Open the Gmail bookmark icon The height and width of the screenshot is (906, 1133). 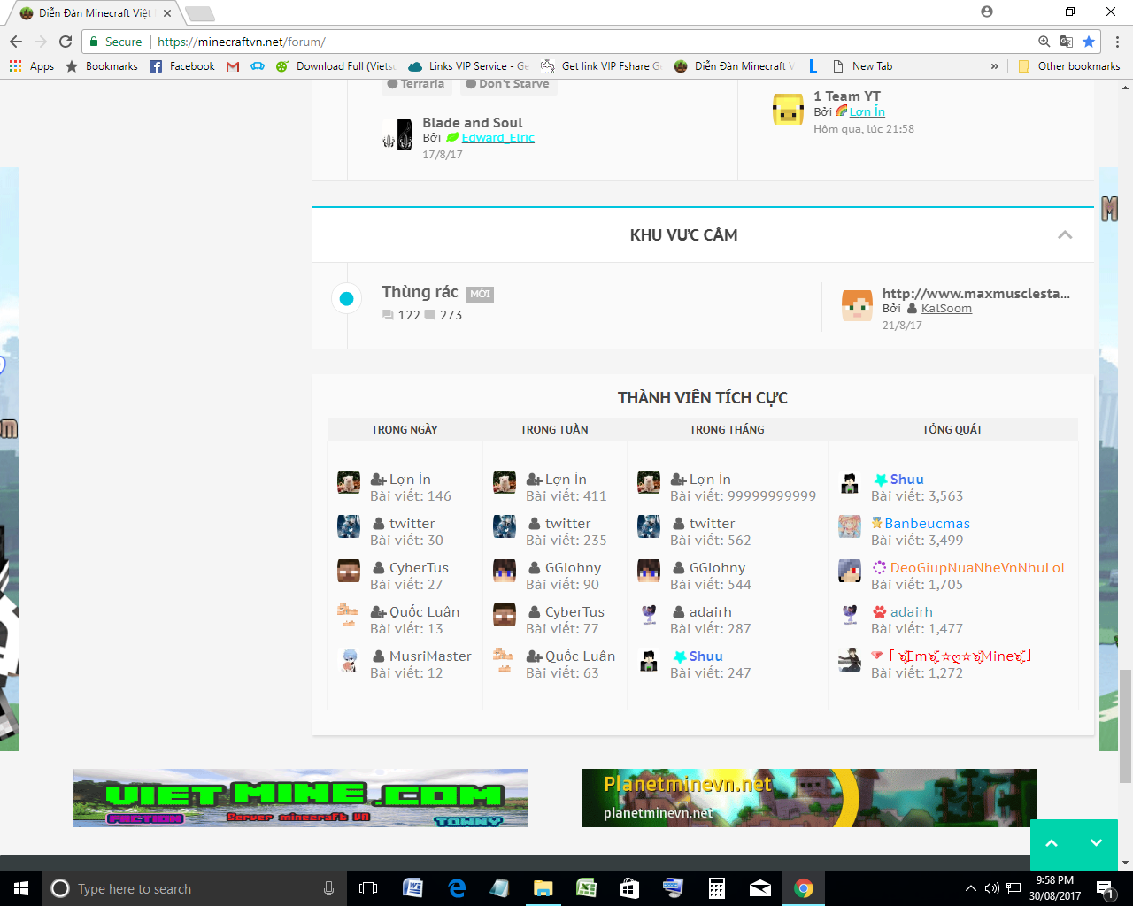click(x=233, y=66)
